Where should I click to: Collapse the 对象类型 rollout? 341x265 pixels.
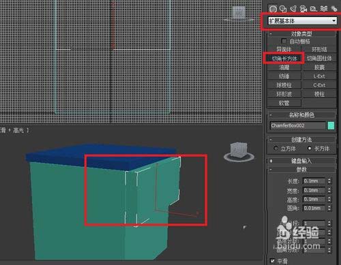coord(301,34)
